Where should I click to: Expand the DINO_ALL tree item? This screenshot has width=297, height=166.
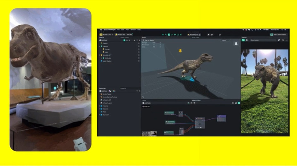point(101,58)
